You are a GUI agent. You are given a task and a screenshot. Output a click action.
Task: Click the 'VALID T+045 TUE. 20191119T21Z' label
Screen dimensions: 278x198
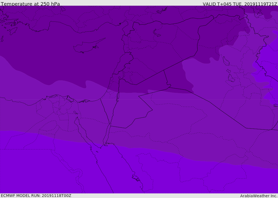pos(240,4)
